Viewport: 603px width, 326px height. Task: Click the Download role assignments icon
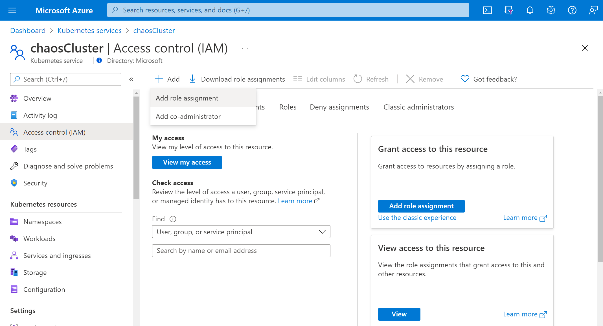click(x=192, y=79)
